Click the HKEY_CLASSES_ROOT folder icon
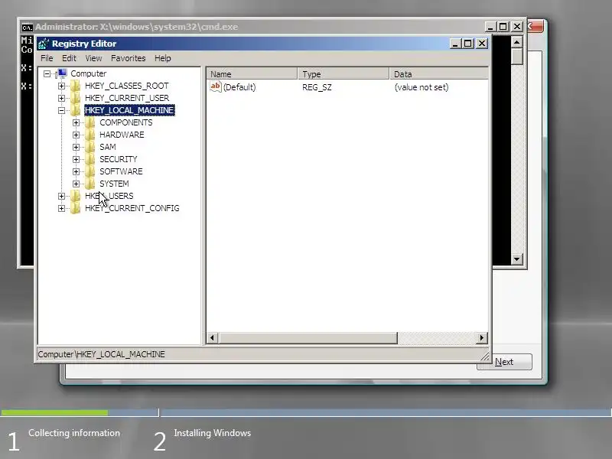 click(75, 86)
